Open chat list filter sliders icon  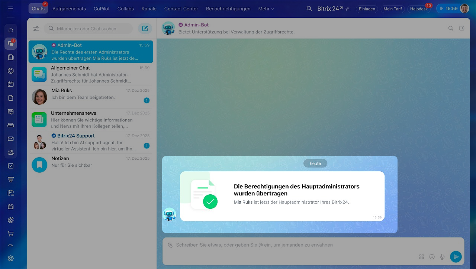click(36, 29)
